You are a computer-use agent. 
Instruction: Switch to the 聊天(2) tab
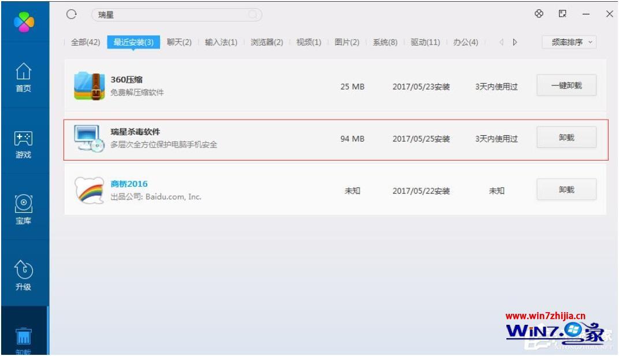pyautogui.click(x=179, y=42)
